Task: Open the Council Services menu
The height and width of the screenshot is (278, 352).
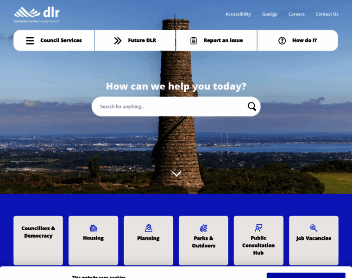Action: pos(54,40)
